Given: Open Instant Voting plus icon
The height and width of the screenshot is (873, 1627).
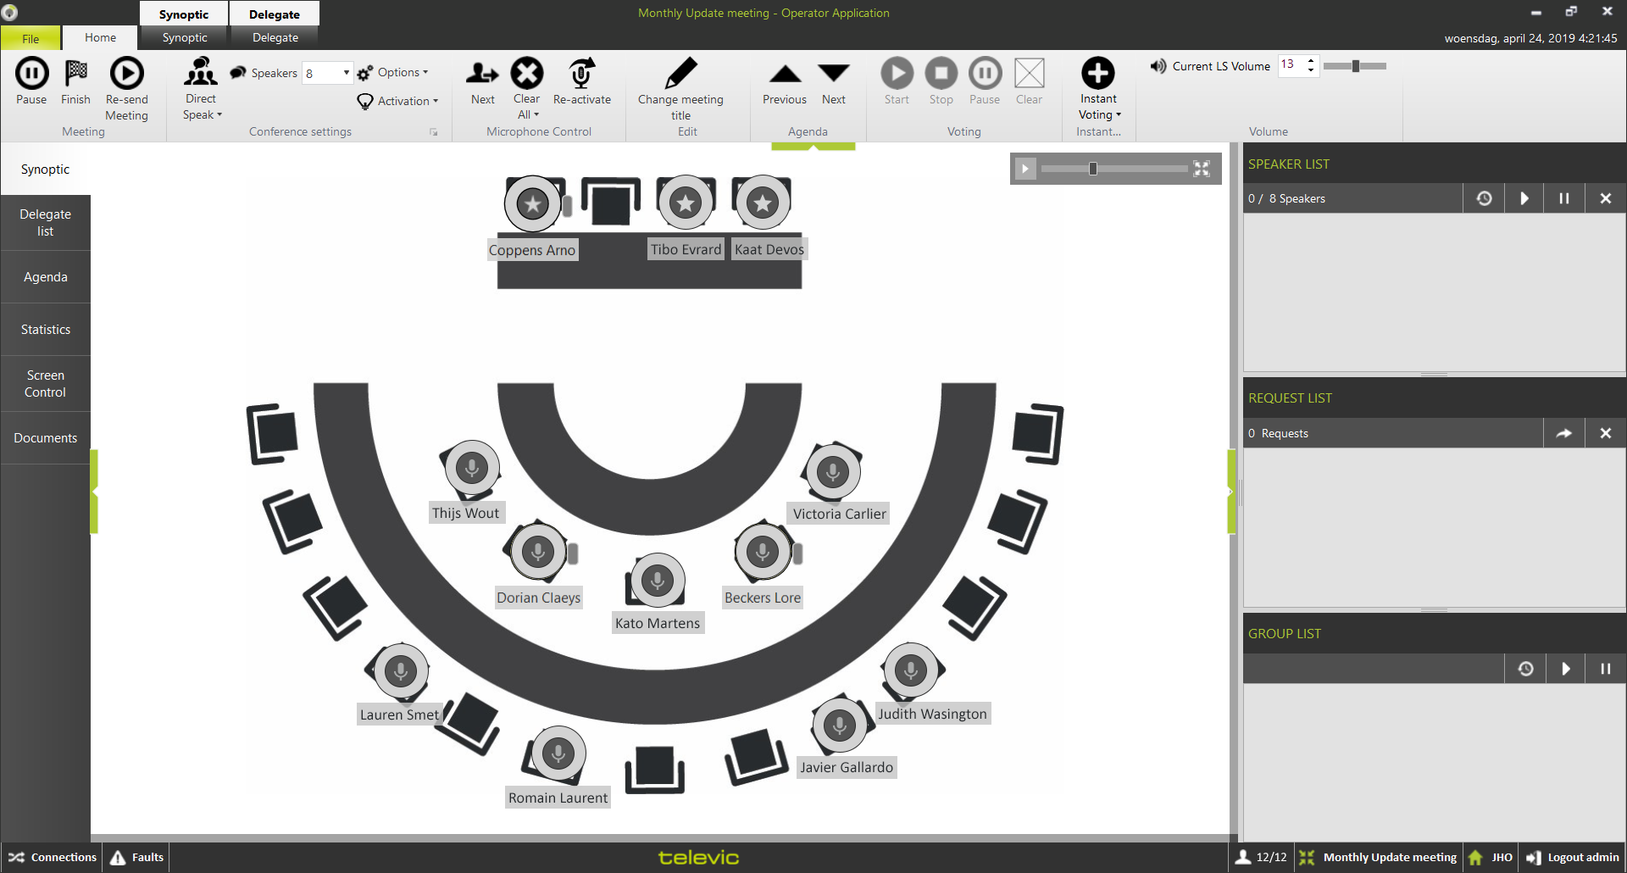Looking at the screenshot, I should coord(1097,74).
